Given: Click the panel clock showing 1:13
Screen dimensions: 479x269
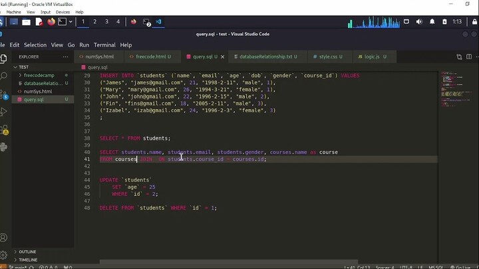Looking at the screenshot, I should coord(457,22).
